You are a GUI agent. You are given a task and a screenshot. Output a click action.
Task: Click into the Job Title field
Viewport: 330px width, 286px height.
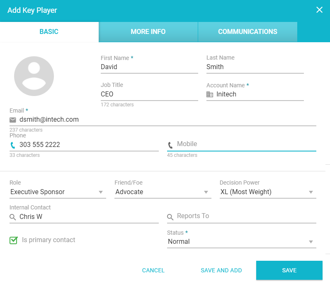pyautogui.click(x=149, y=94)
